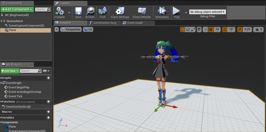
Task: Open Event ActorBeginOverlap
Action: [x=25, y=92]
